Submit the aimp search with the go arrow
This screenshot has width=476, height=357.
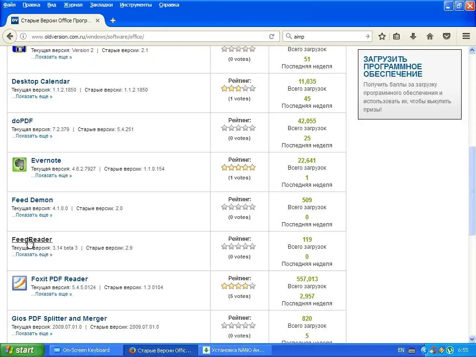click(x=367, y=36)
